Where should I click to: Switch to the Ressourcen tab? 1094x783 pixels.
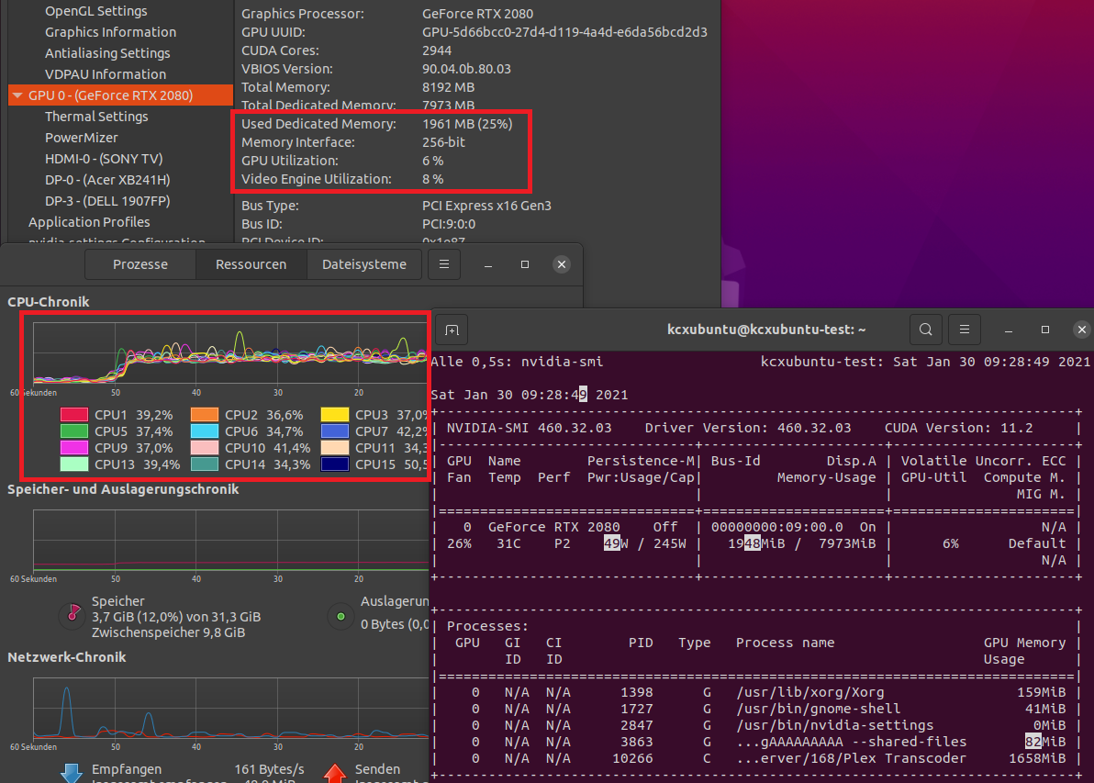point(251,264)
